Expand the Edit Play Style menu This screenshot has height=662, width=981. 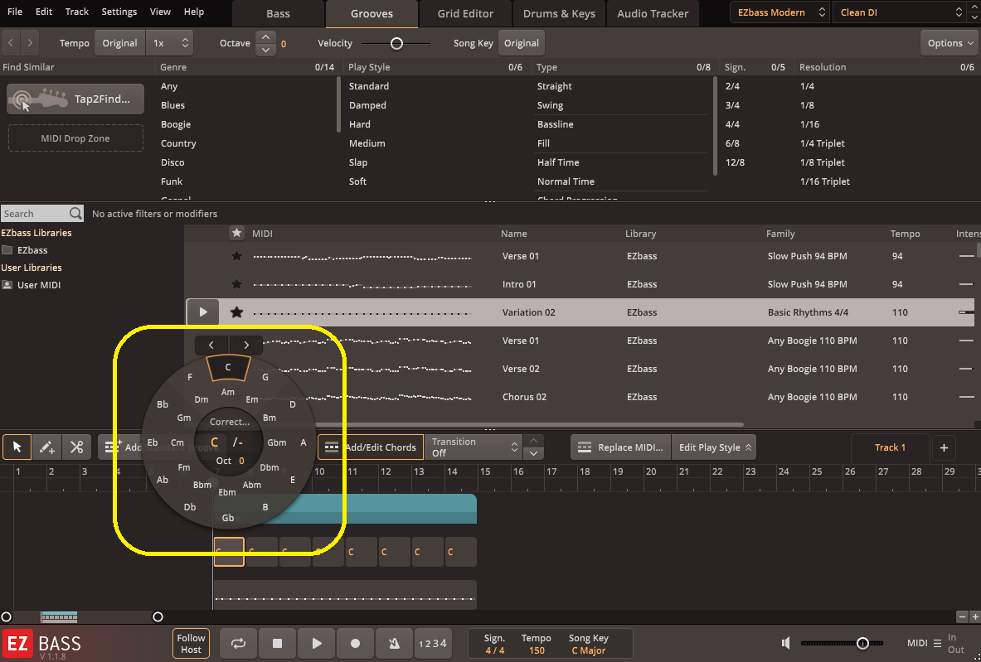tap(714, 447)
